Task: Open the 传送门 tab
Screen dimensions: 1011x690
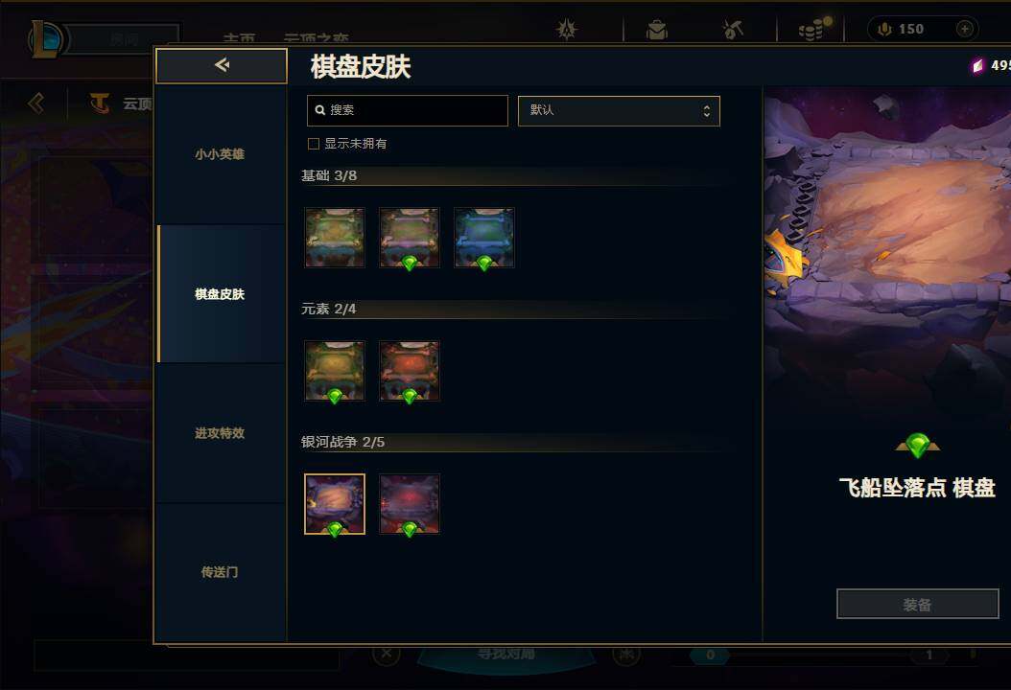Action: point(220,572)
